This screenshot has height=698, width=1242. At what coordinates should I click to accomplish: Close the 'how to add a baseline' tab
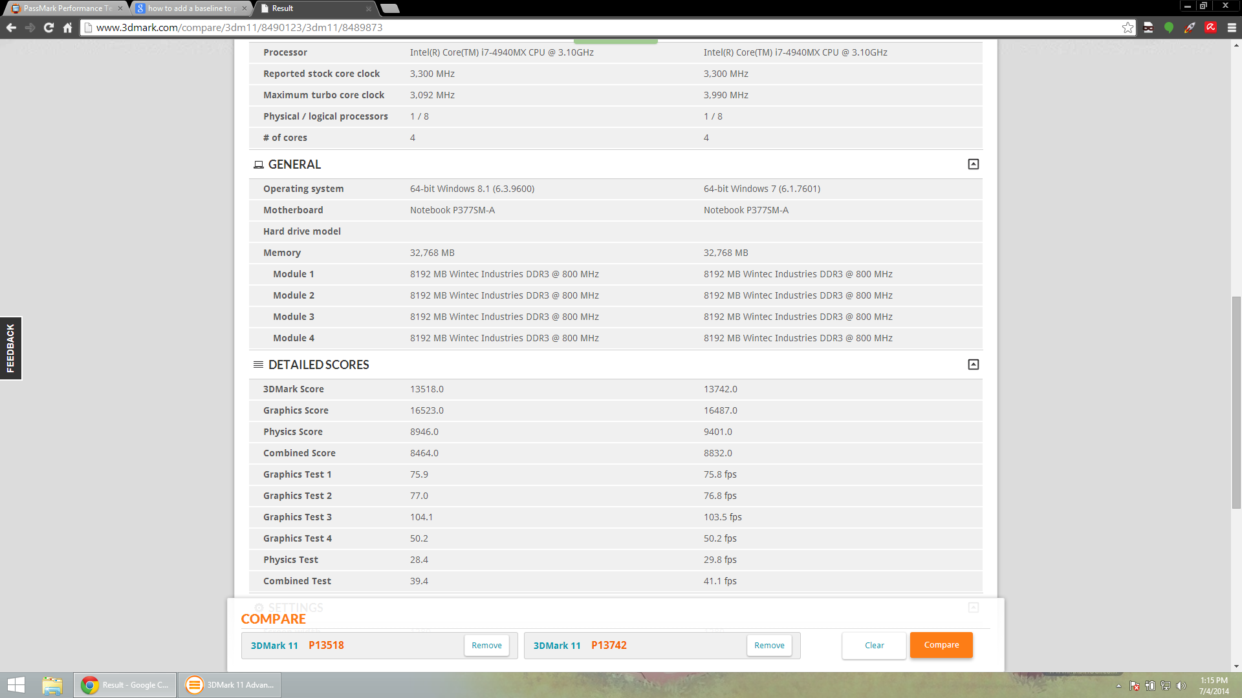(x=244, y=8)
